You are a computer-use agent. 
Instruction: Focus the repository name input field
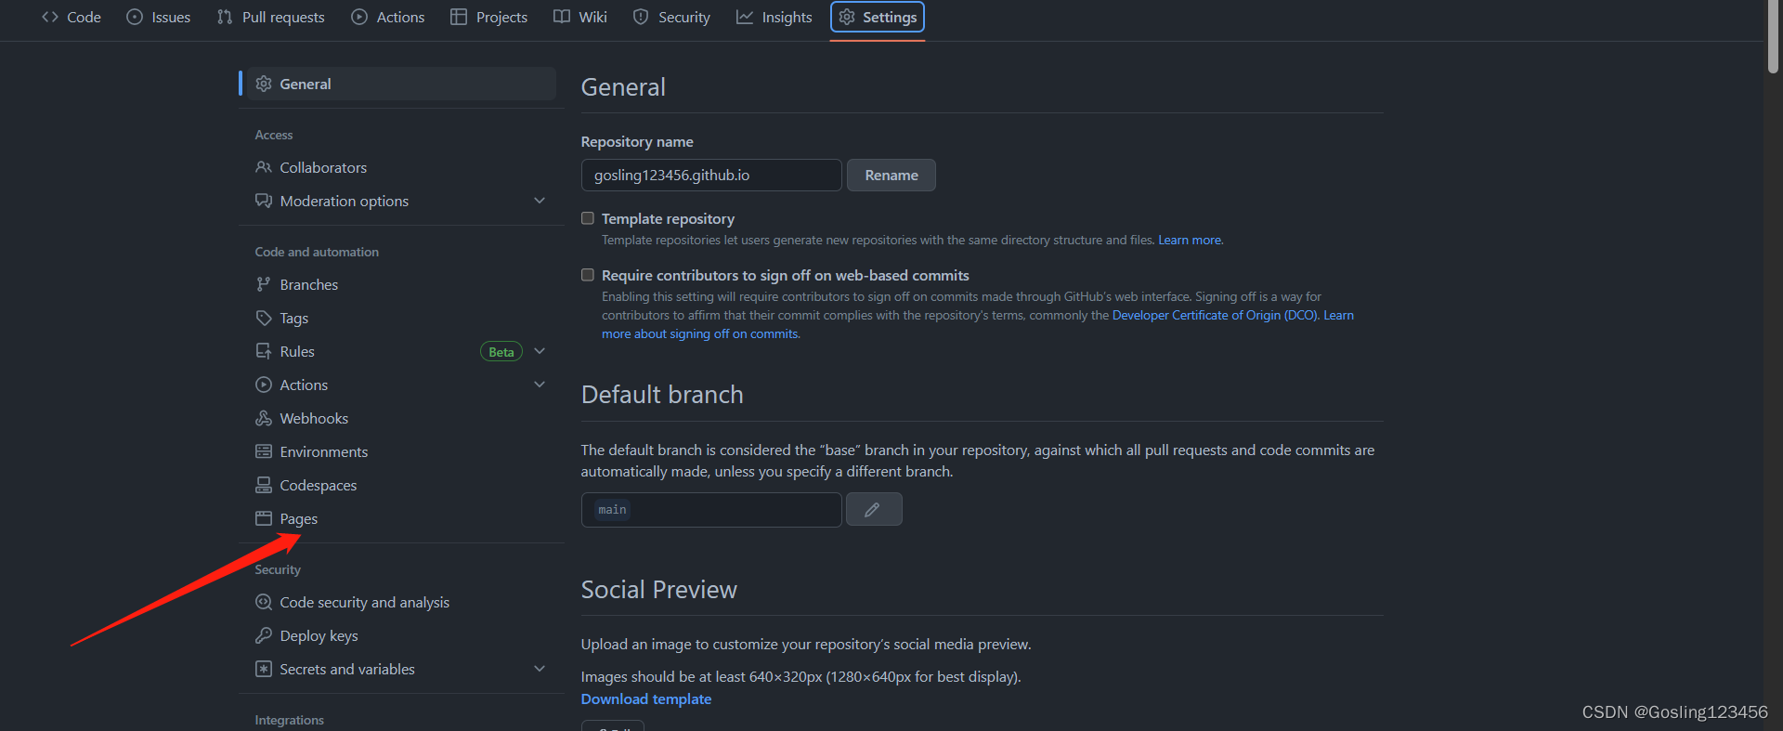(711, 175)
